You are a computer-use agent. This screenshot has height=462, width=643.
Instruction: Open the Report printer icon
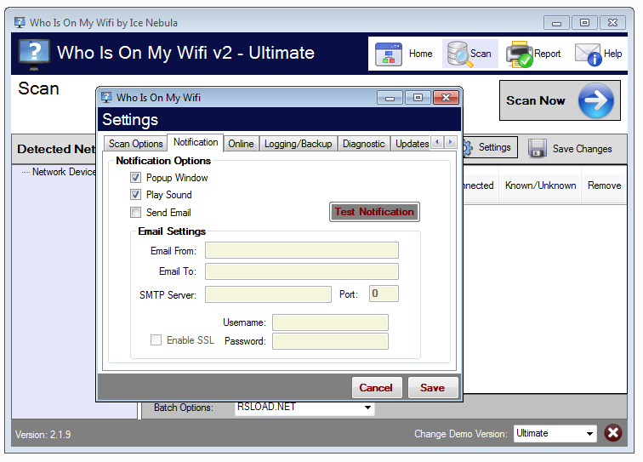click(x=519, y=54)
